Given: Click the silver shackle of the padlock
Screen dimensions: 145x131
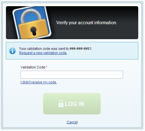Looking at the screenshot, I should tap(31, 15).
